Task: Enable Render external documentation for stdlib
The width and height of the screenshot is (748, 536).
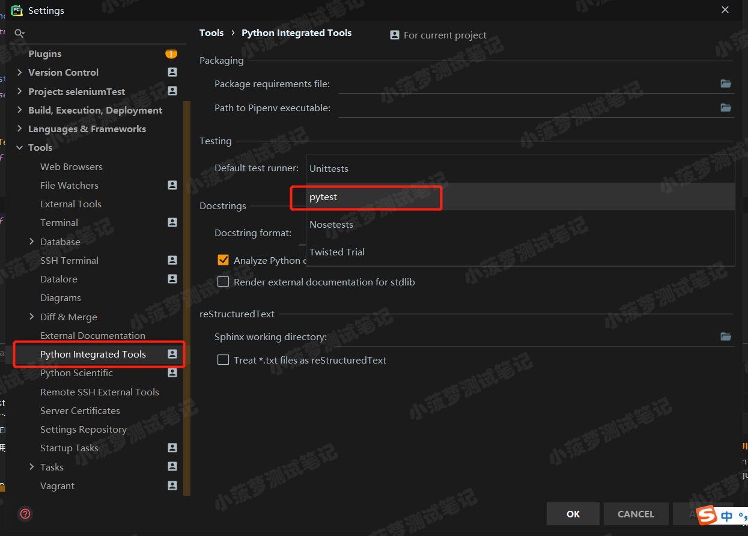Action: coord(223,282)
